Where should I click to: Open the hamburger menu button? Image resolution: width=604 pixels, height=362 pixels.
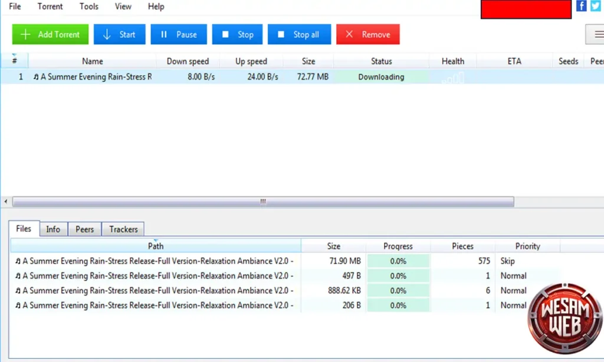coord(595,34)
